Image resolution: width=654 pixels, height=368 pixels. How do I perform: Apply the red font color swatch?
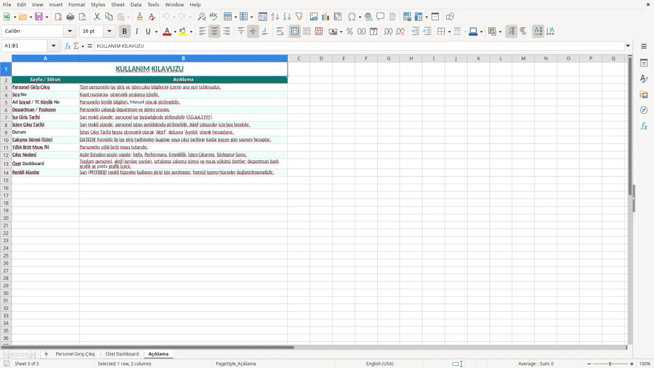[167, 32]
